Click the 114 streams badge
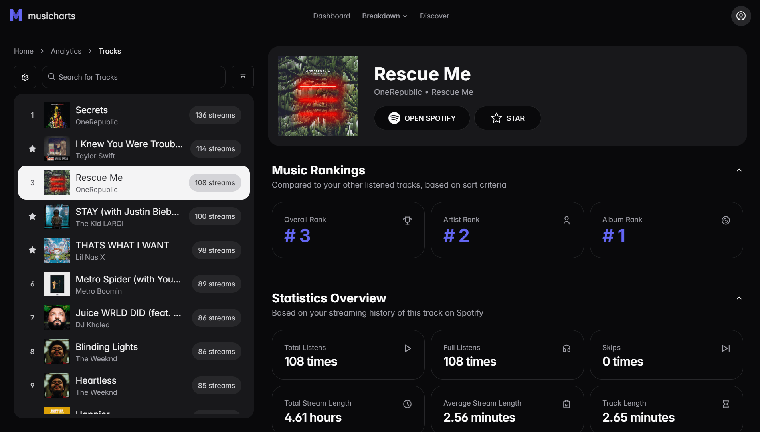 click(216, 149)
